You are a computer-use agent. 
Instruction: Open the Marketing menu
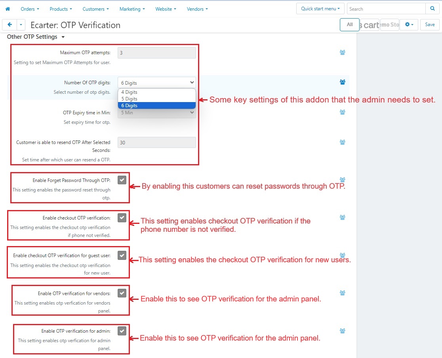click(132, 9)
